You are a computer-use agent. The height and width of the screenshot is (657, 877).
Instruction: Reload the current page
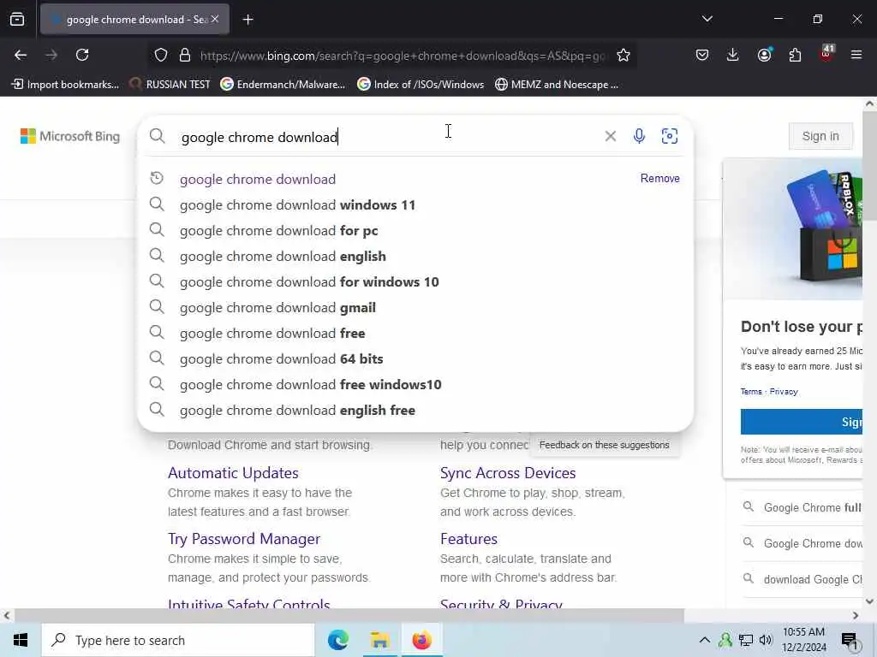pyautogui.click(x=82, y=55)
